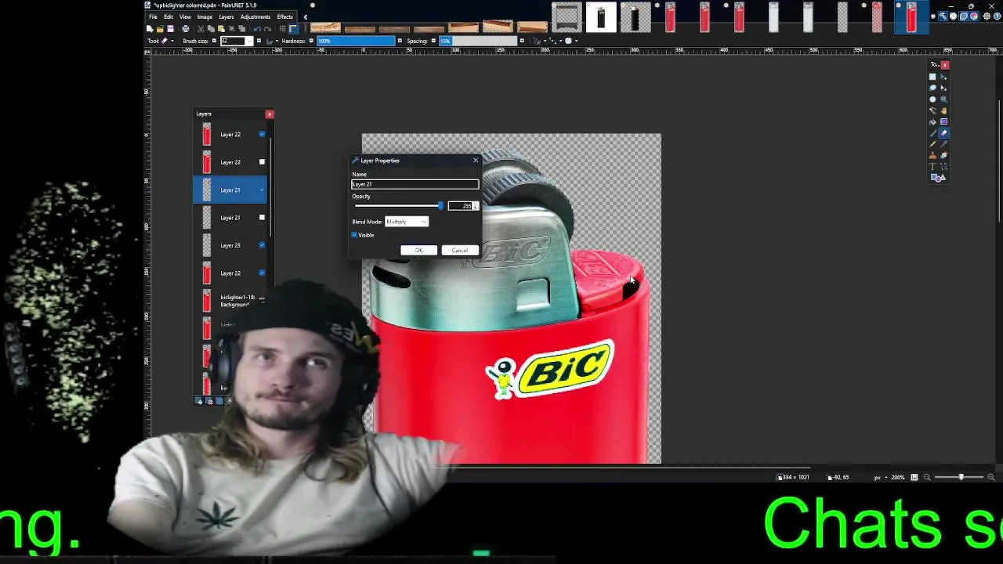Click OK in Layer Properties
Viewport: 1003px width, 564px height.
click(x=418, y=251)
